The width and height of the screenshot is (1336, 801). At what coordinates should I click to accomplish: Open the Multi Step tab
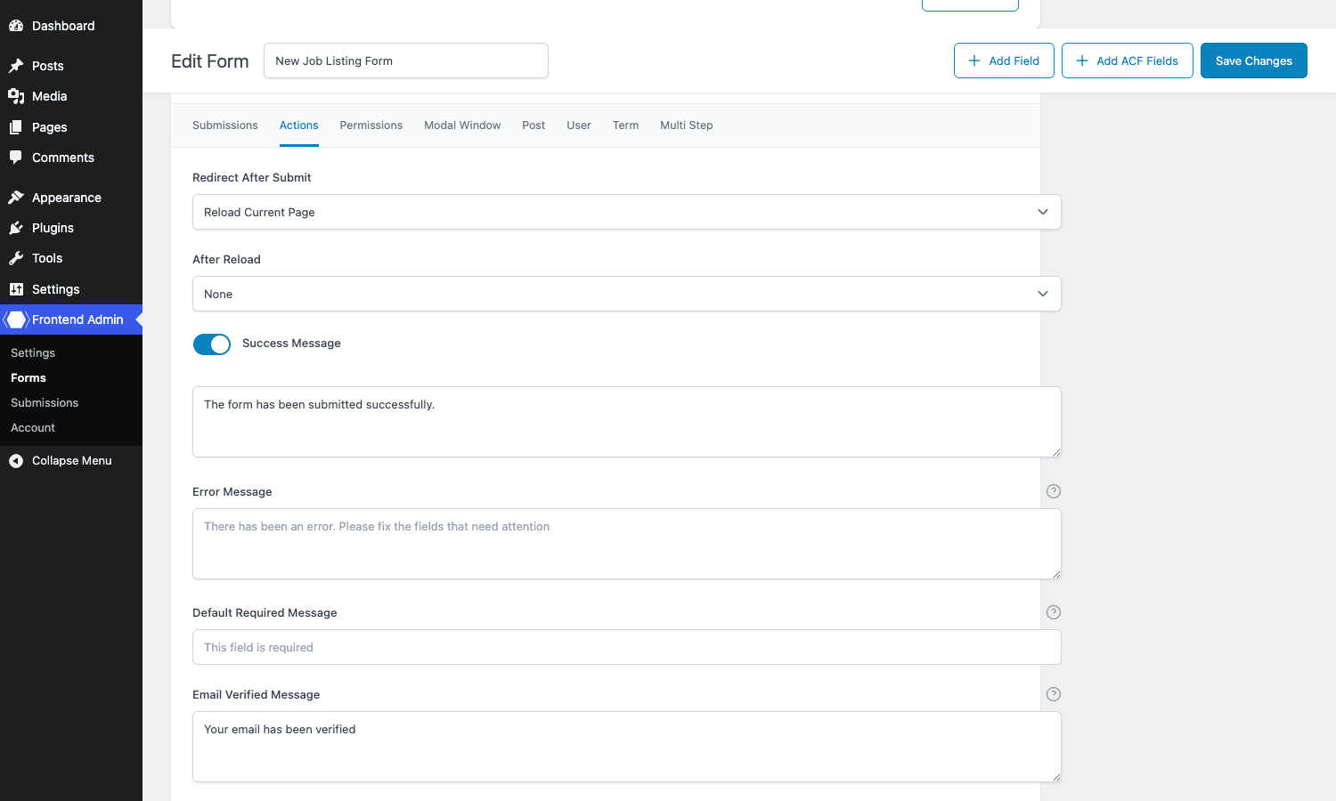687,125
